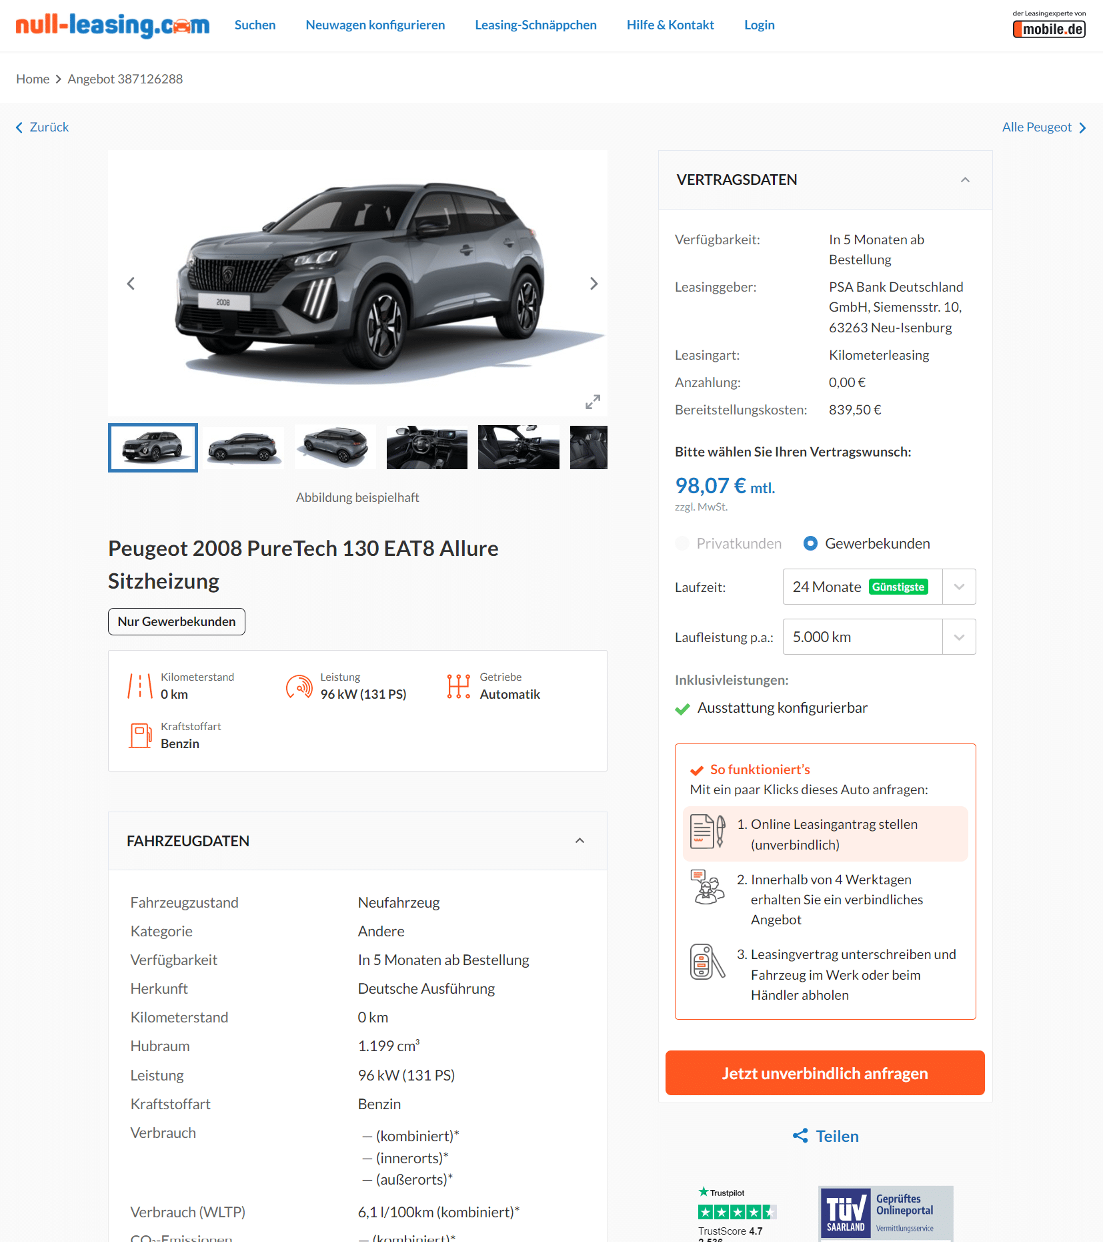The height and width of the screenshot is (1242, 1103).
Task: Open Neuwagen konfigurieren in the navigation
Action: pos(375,25)
